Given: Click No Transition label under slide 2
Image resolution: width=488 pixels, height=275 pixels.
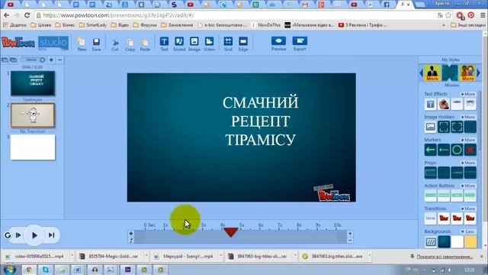Looking at the screenshot, I should click(33, 131).
